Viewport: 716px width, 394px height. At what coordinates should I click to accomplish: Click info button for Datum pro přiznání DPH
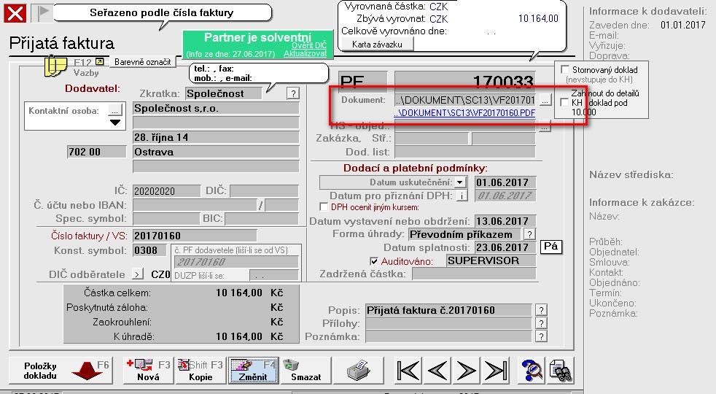pos(462,196)
